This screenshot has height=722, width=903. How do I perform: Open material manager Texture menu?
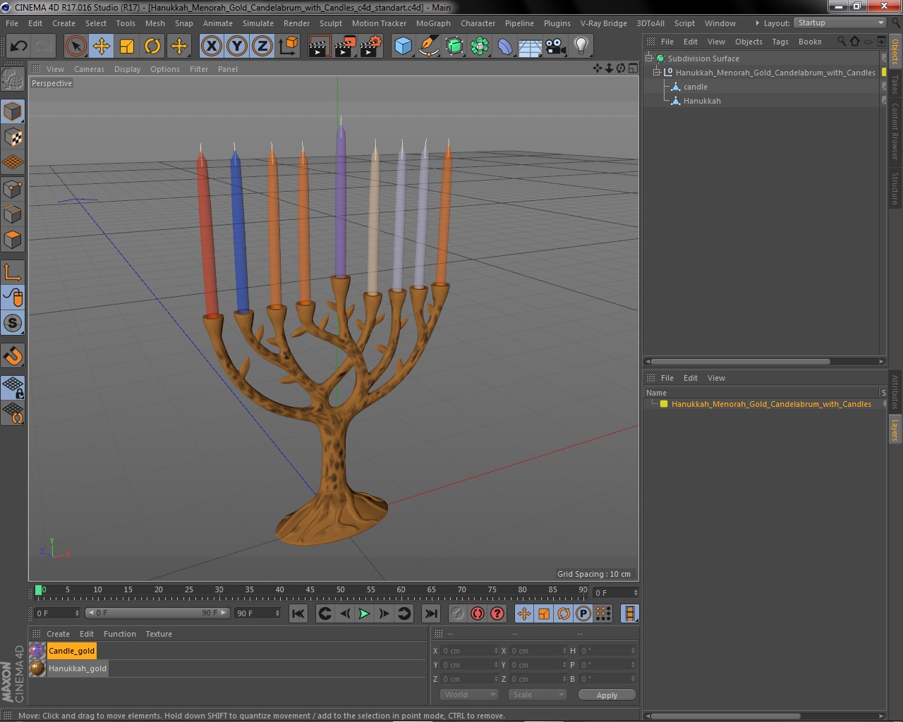tap(159, 634)
